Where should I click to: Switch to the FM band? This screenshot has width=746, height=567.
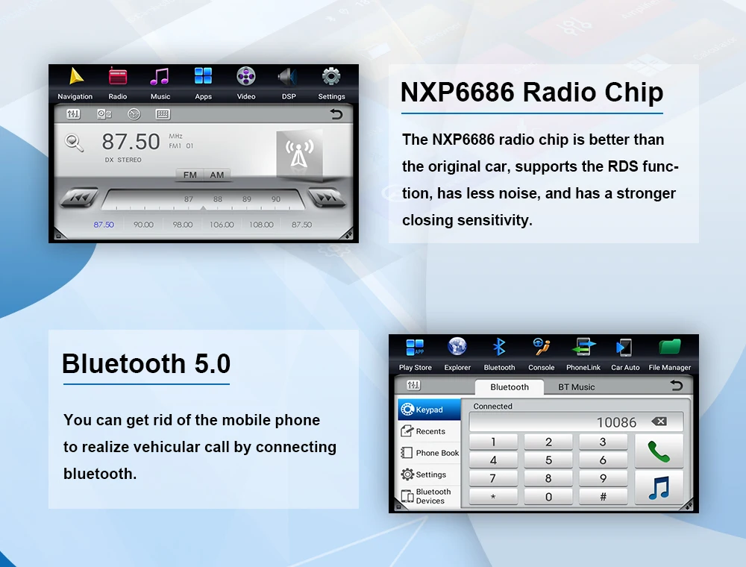(189, 175)
